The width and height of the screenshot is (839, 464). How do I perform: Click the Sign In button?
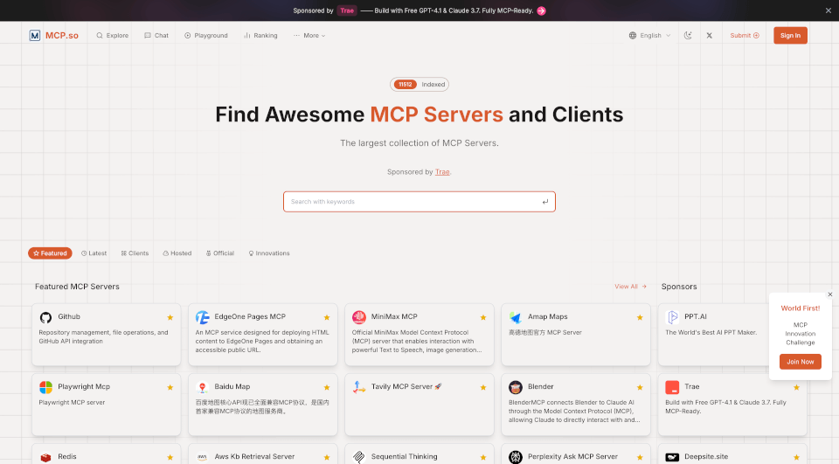[790, 36]
